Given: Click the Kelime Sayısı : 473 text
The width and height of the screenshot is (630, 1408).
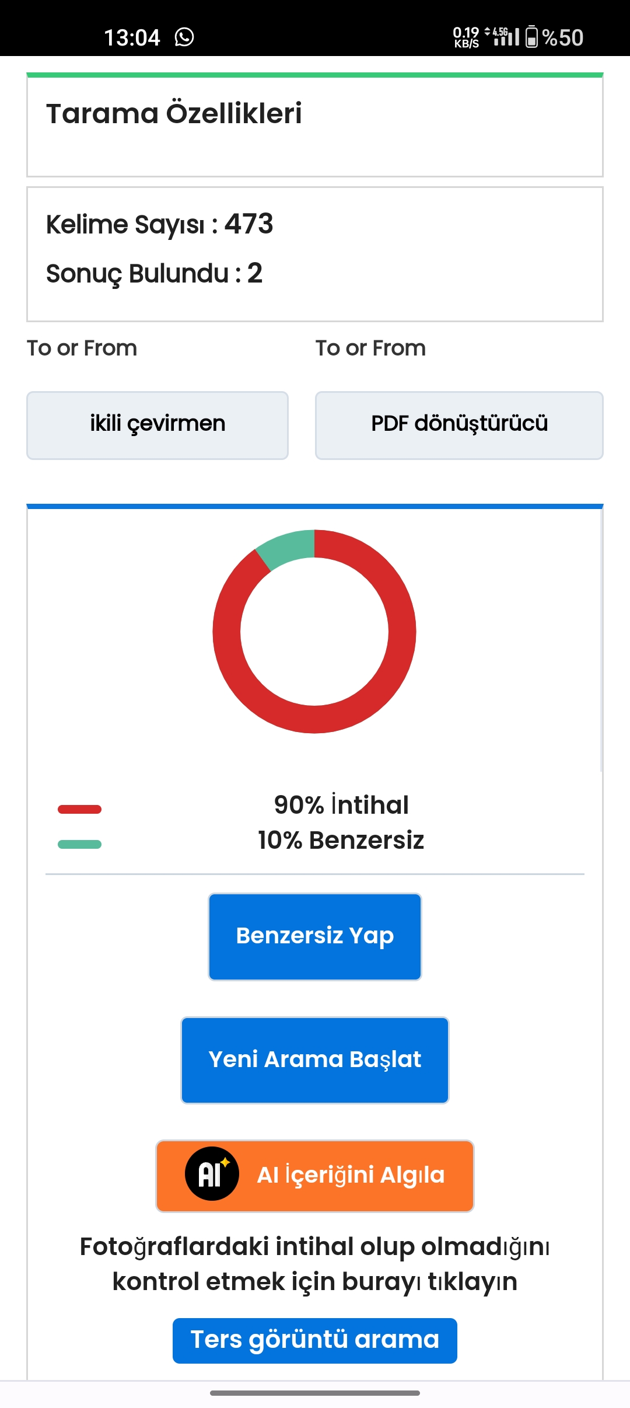Looking at the screenshot, I should click(159, 225).
